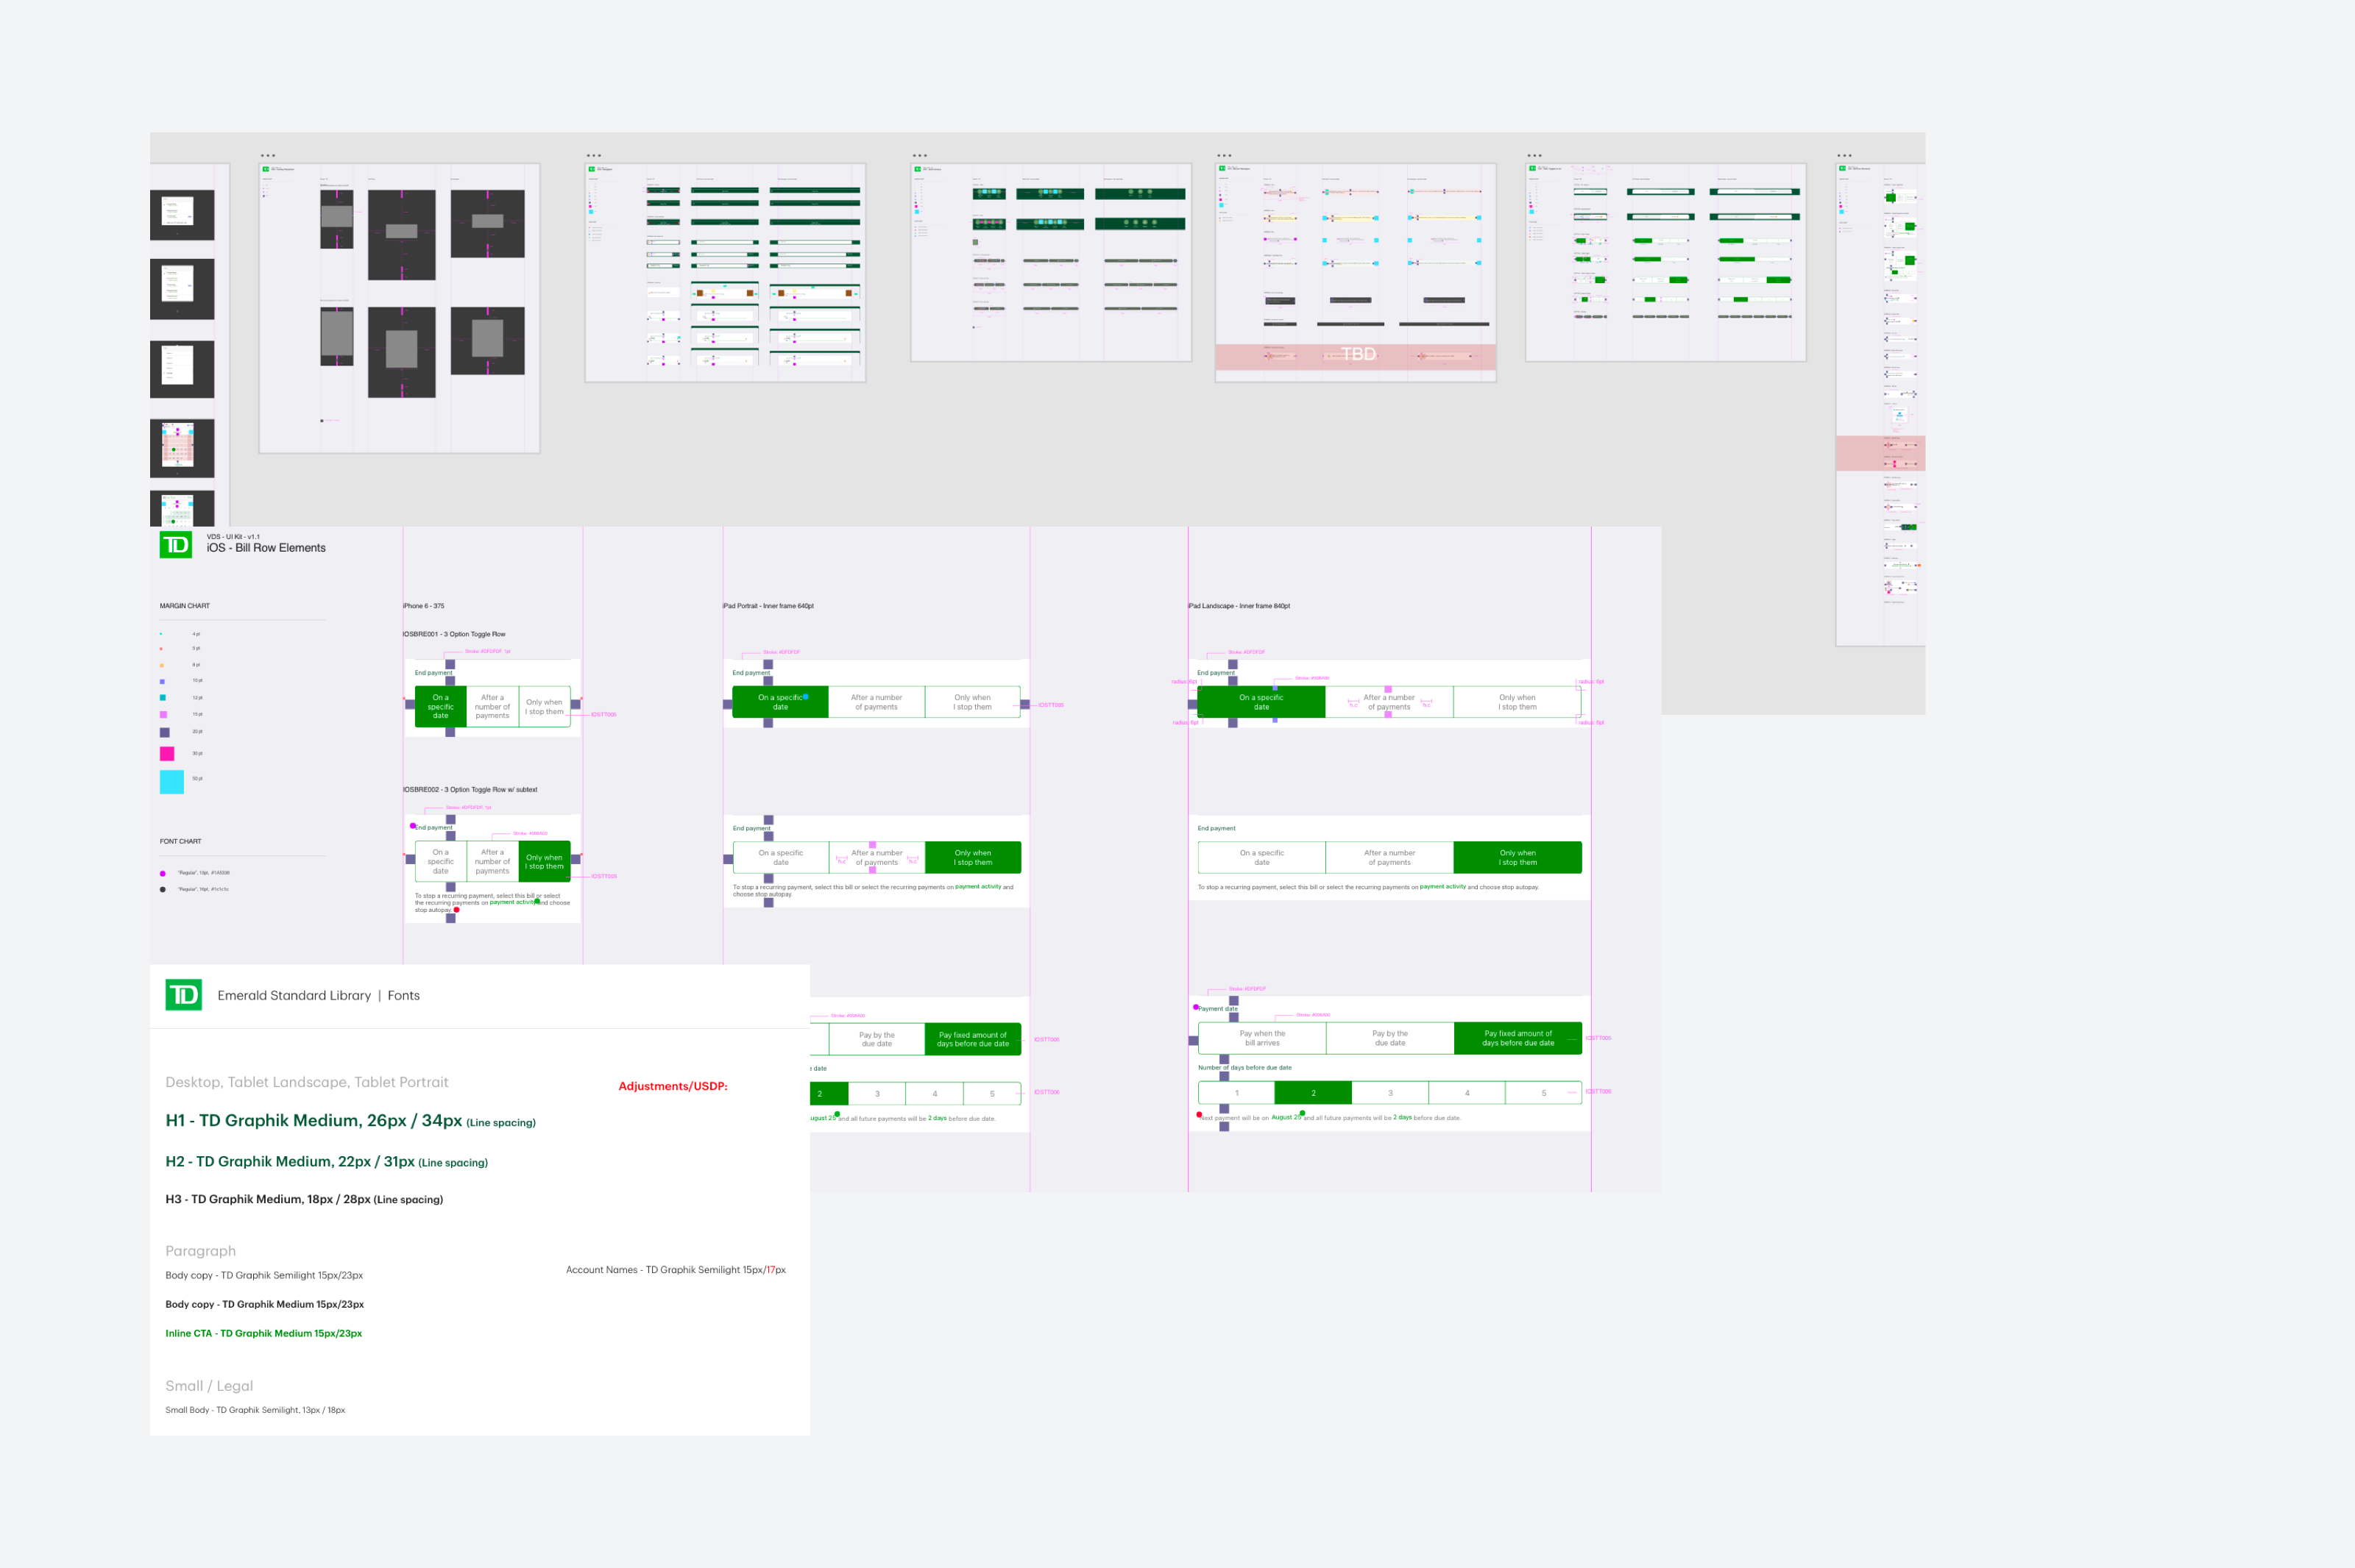2355x1568 pixels.
Task: Select After a number of payments in iPhone IOSBRE001 row
Action: (x=492, y=707)
